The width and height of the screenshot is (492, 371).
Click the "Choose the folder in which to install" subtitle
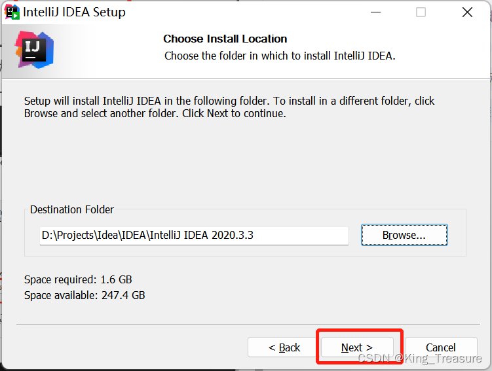[x=280, y=56]
